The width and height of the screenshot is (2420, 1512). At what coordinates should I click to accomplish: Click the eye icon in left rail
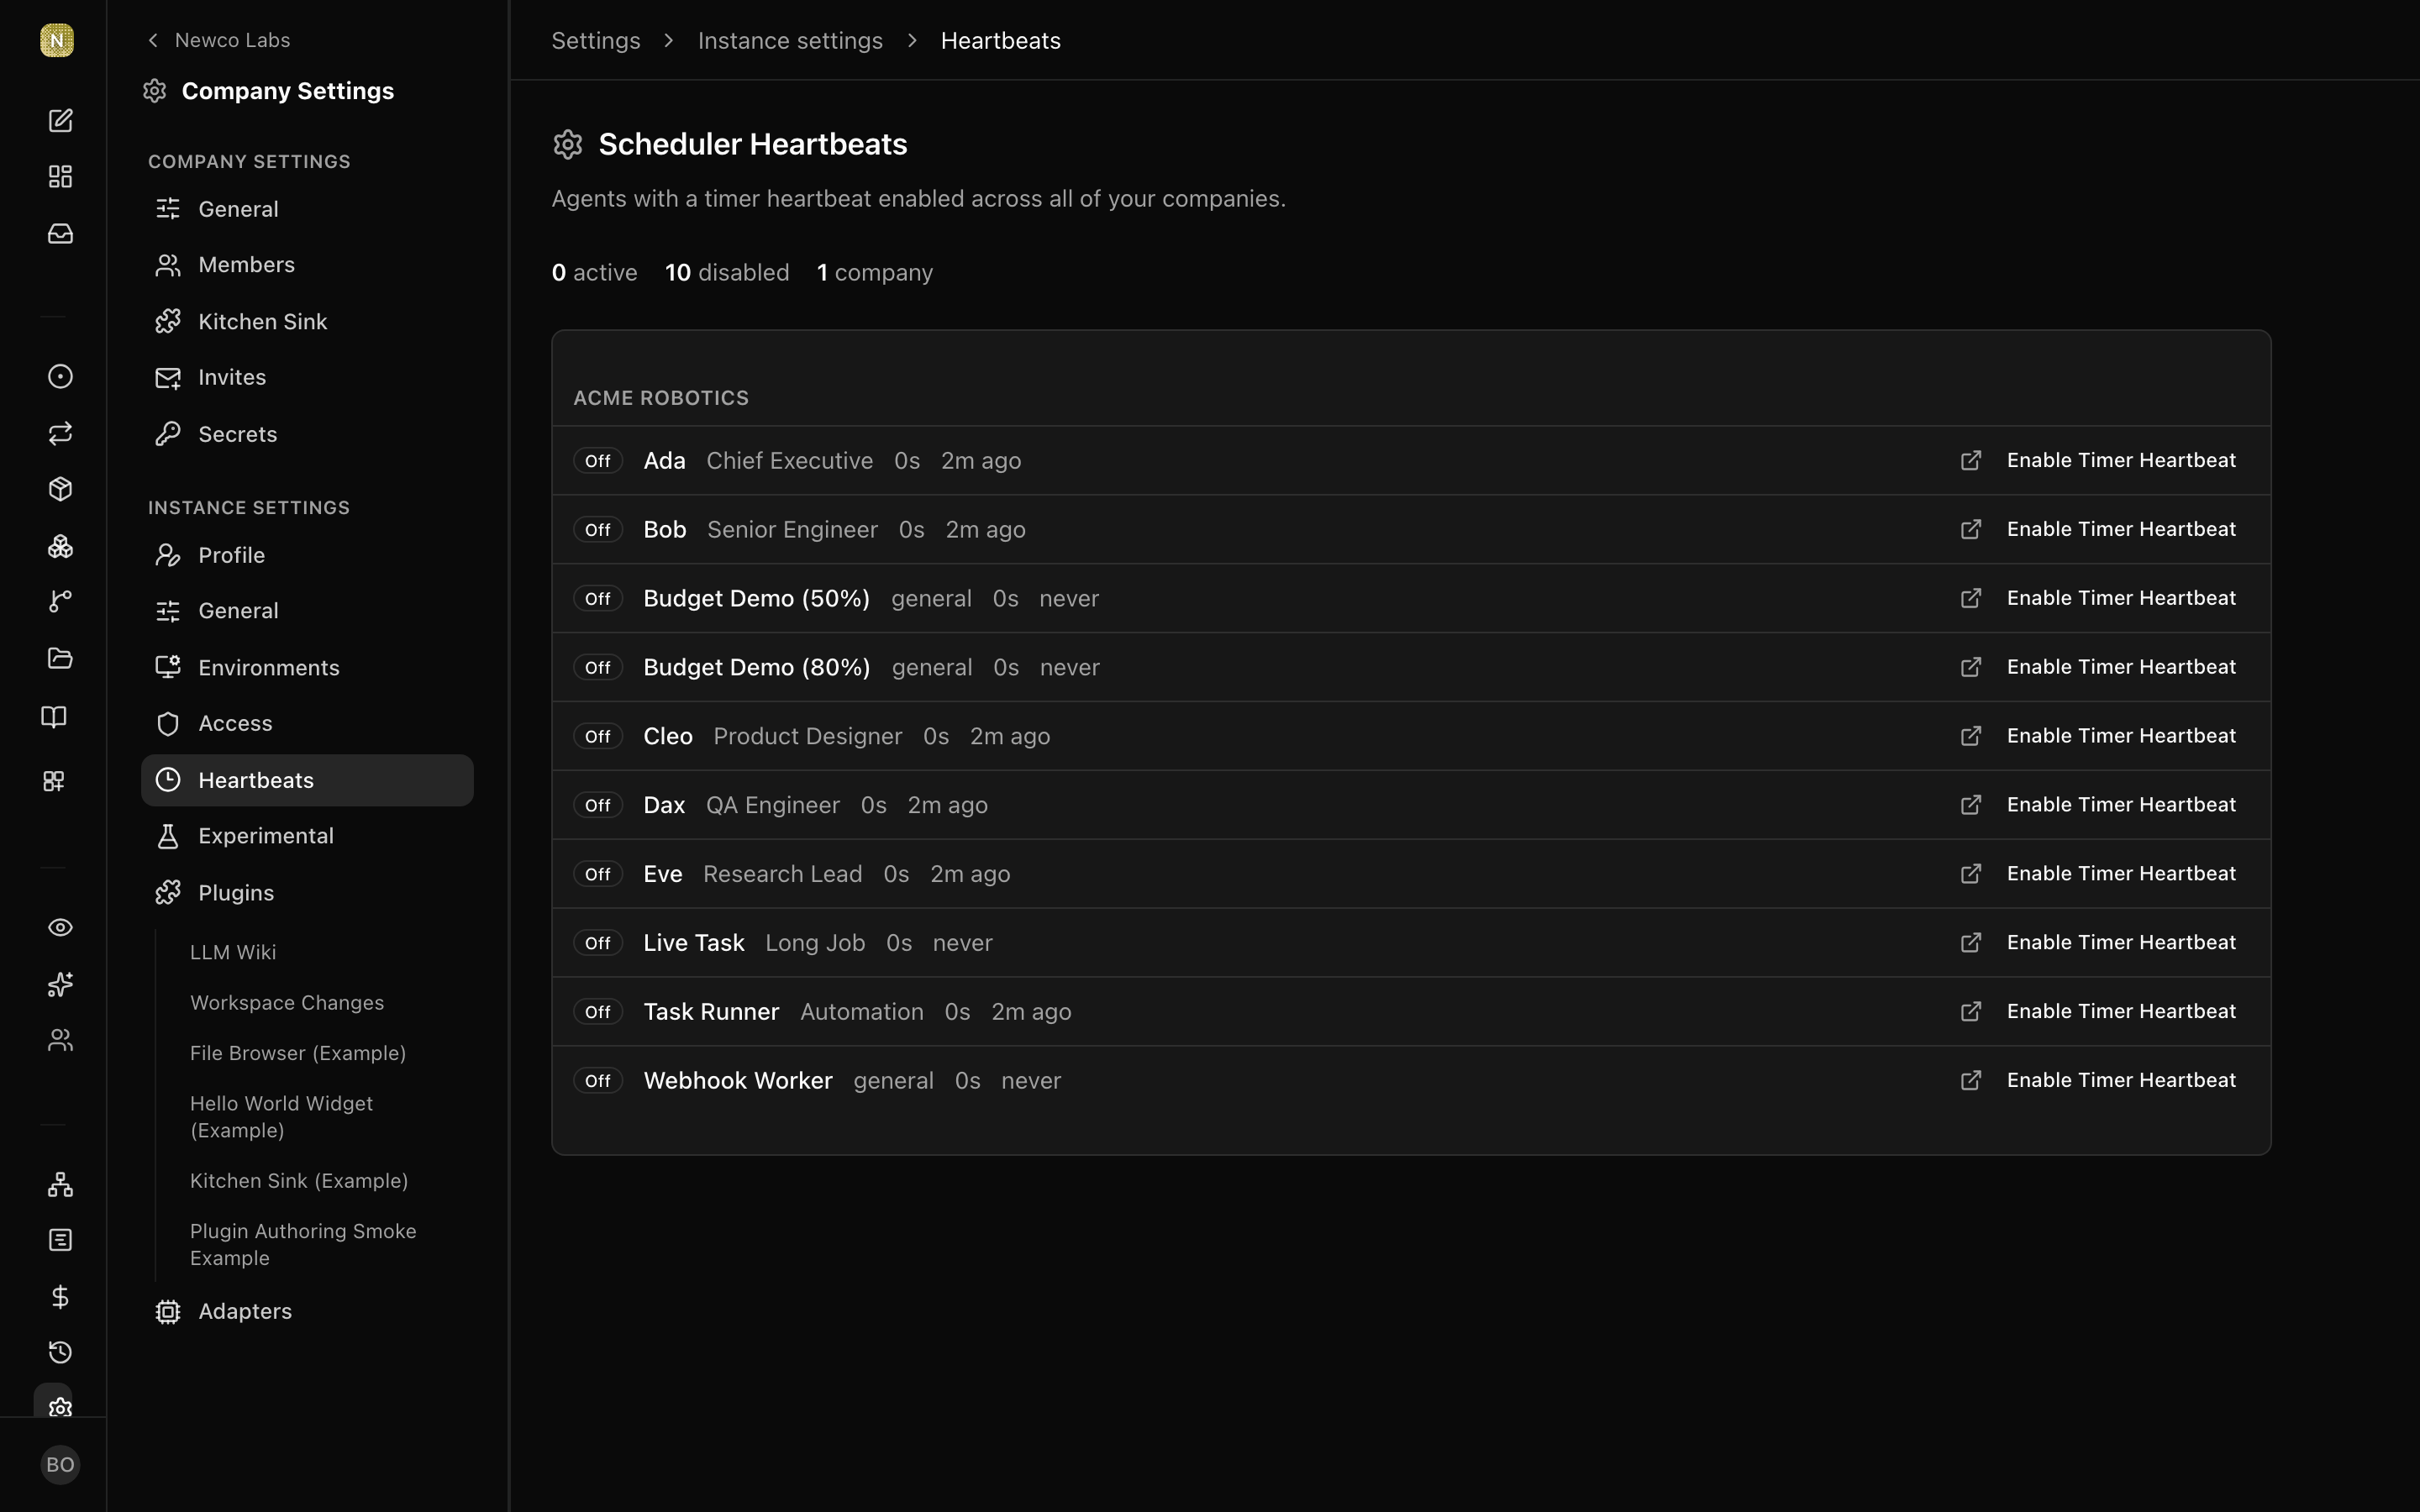[x=60, y=927]
